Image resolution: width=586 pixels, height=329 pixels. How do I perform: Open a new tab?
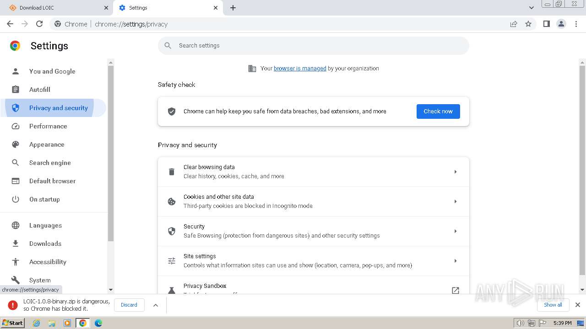pos(233,8)
